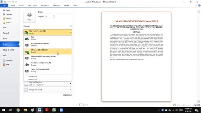The height and width of the screenshot is (113, 201).
Task: Launch Google Chrome from taskbar
Action: click(x=18, y=110)
